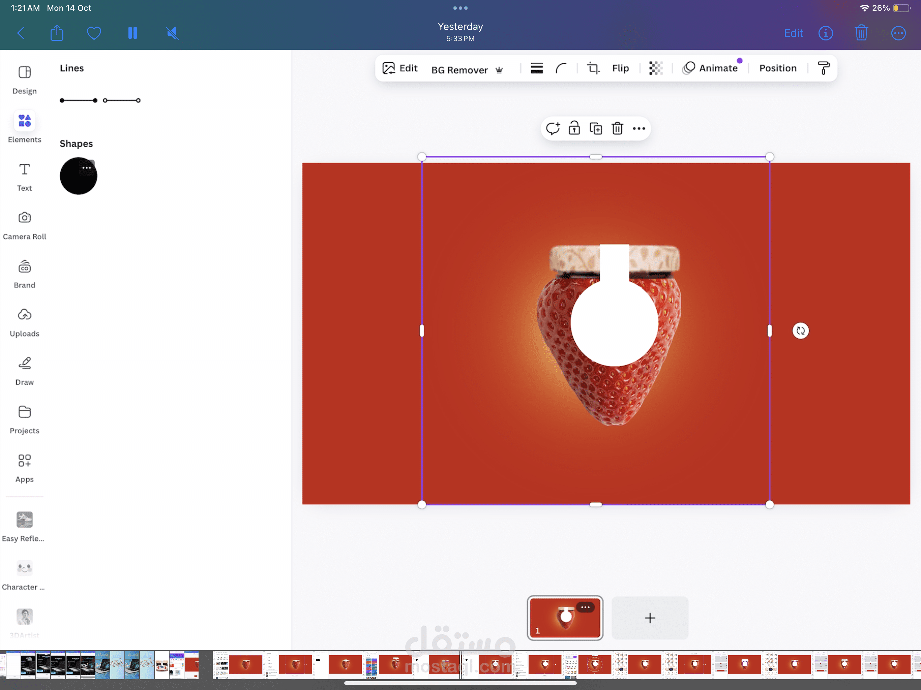Click the Position button
The image size is (921, 690).
point(777,68)
